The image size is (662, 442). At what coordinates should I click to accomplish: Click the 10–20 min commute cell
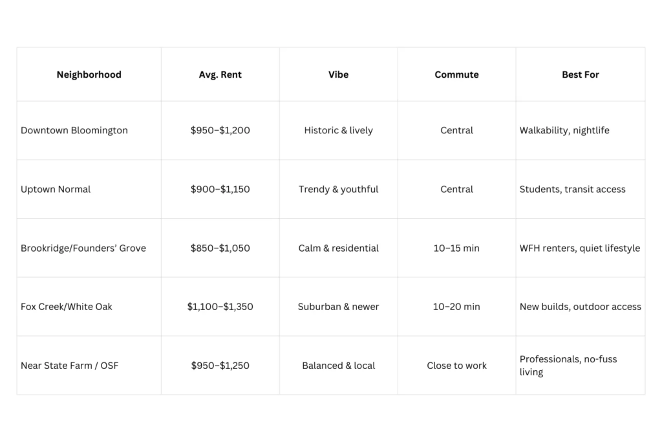(456, 307)
